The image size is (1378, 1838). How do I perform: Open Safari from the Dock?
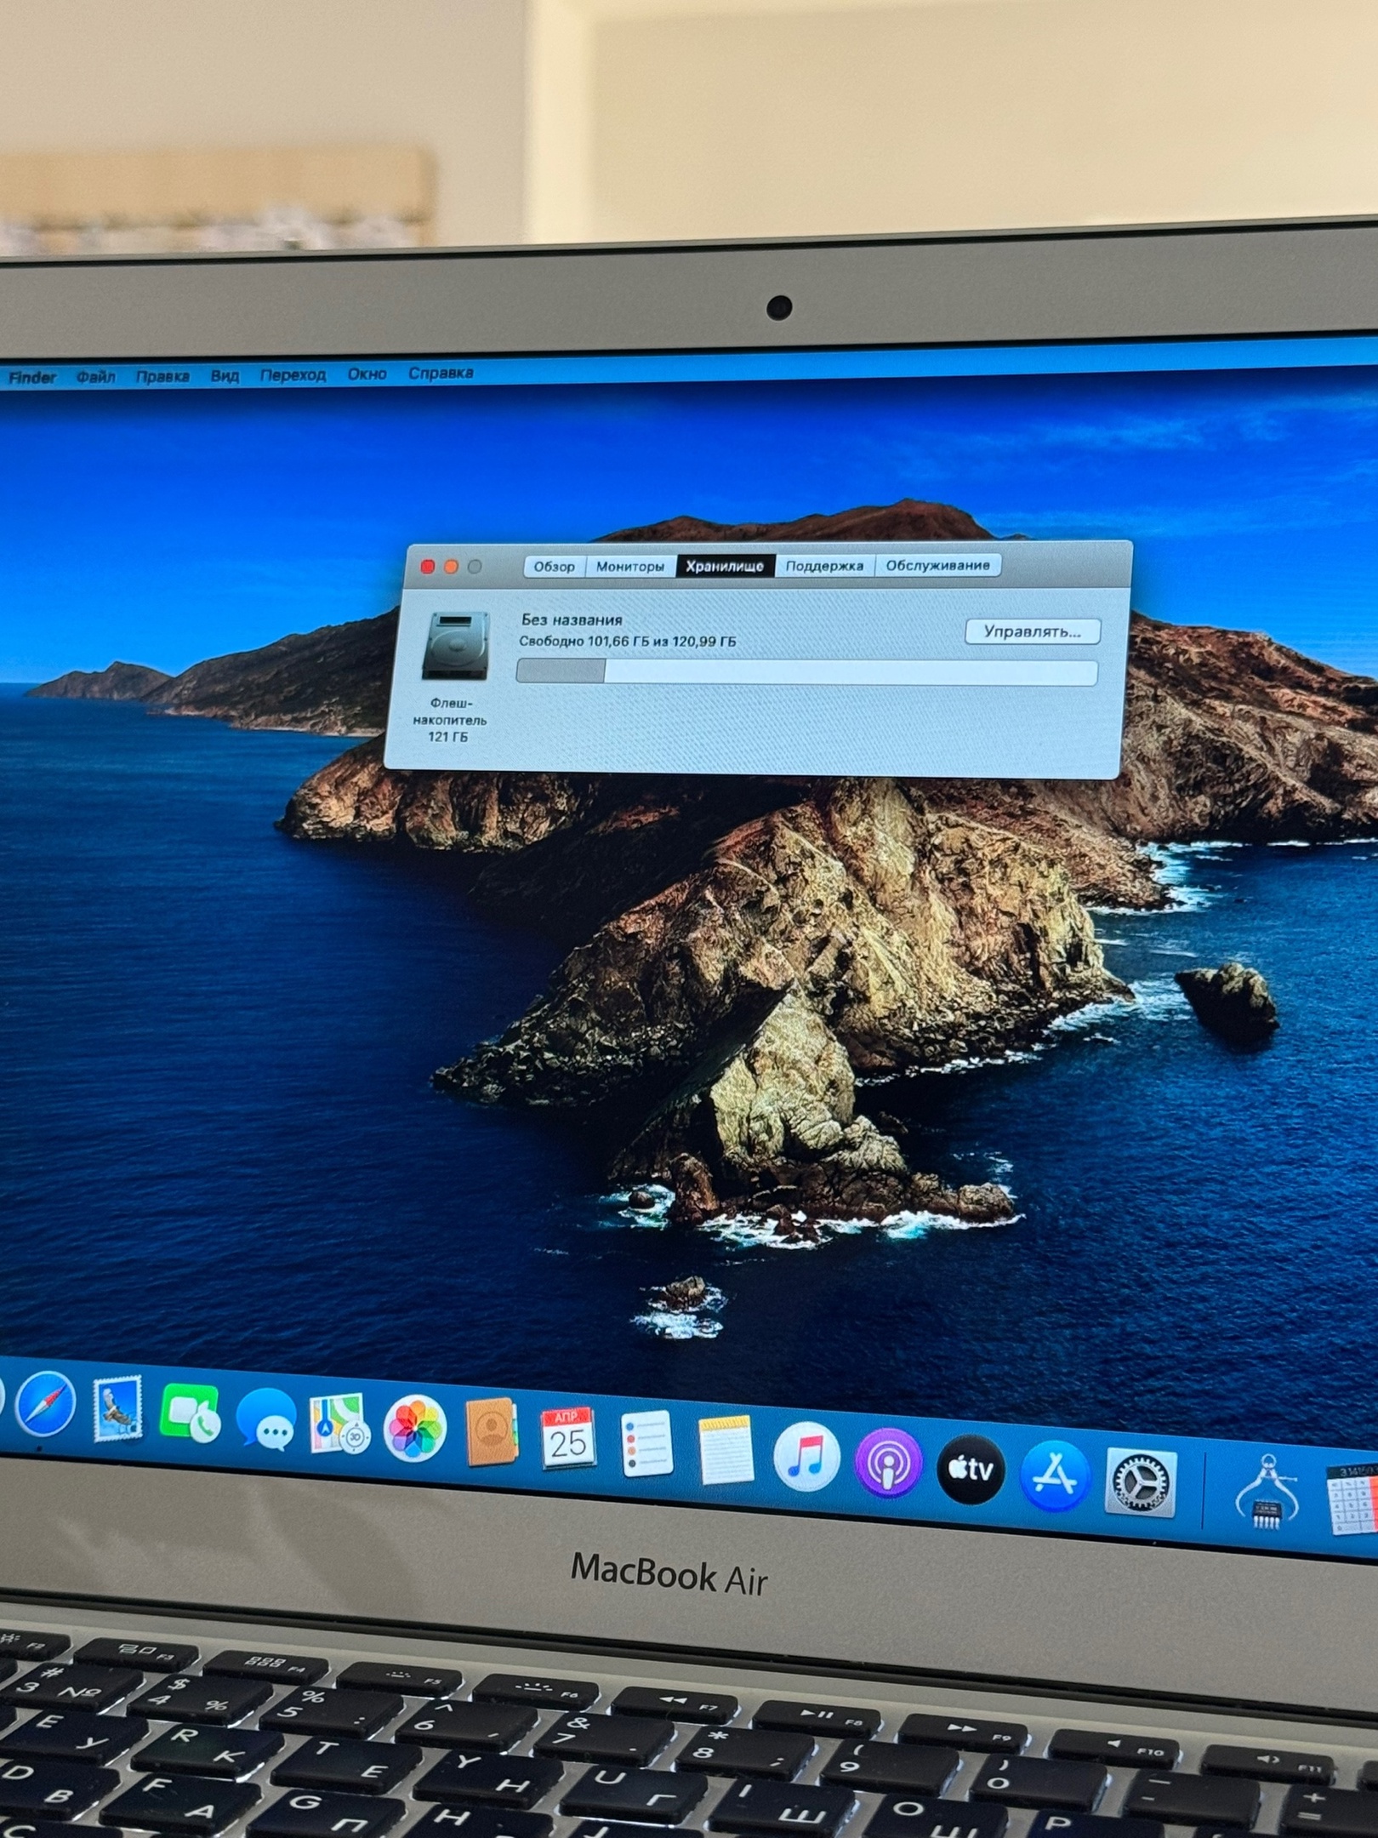coord(46,1403)
